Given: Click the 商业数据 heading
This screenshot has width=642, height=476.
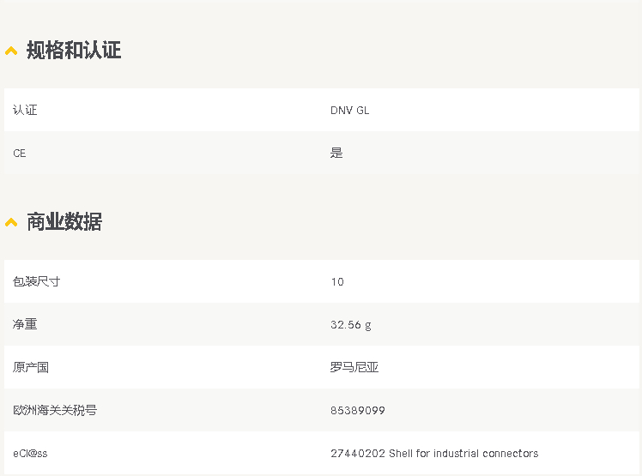Looking at the screenshot, I should click(64, 222).
